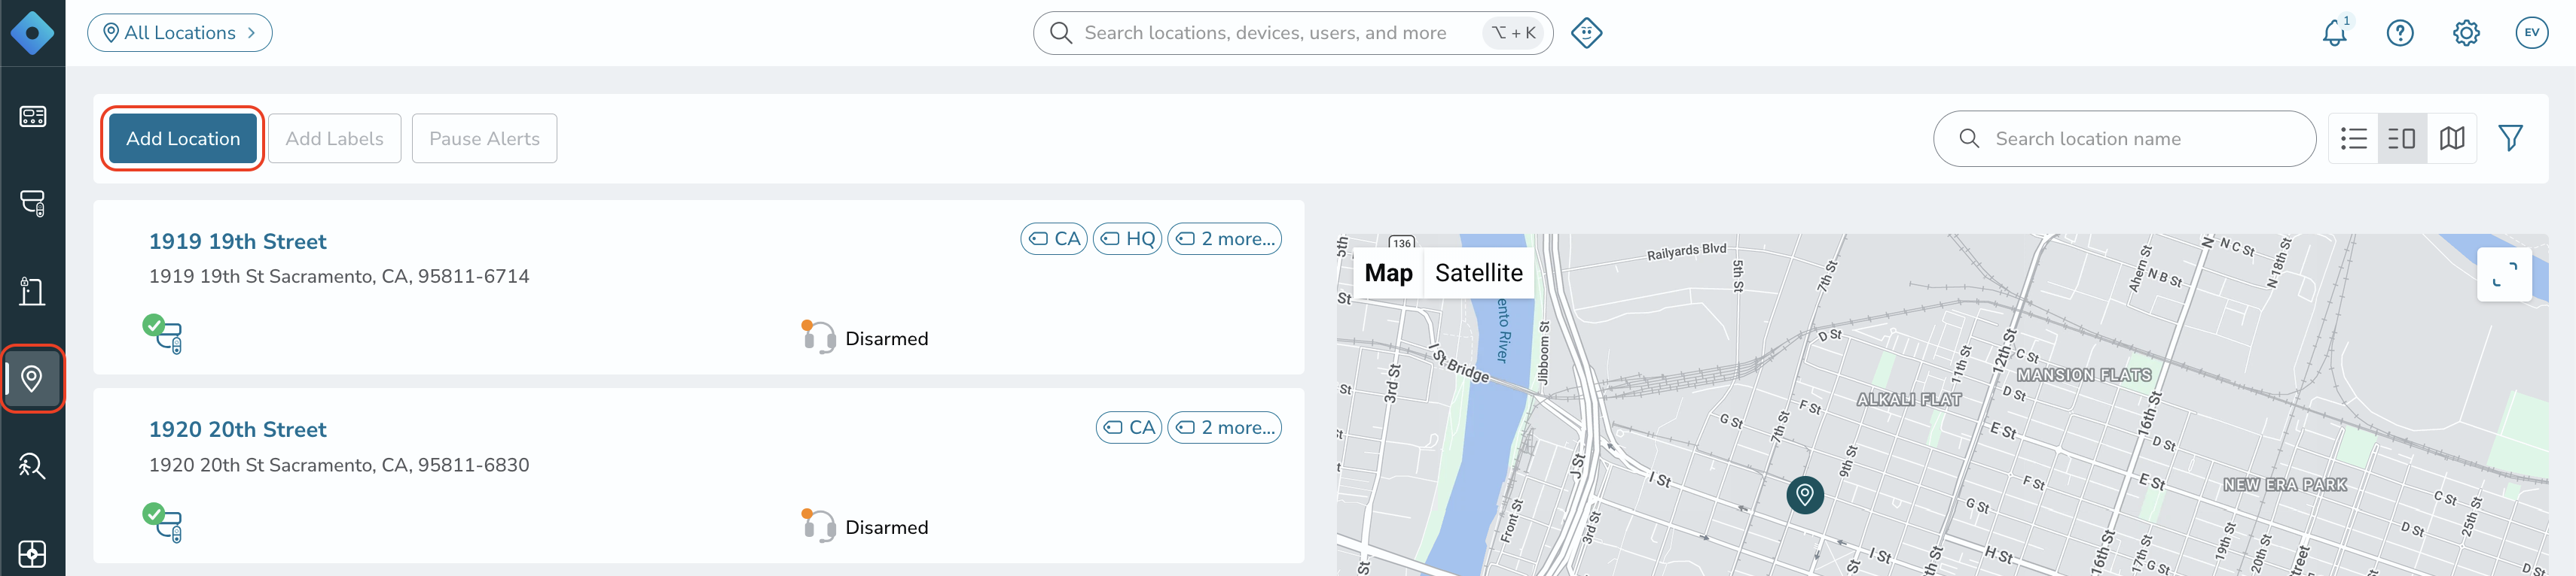Open the EV user avatar menu
2576x576 pixels.
pos(2531,33)
